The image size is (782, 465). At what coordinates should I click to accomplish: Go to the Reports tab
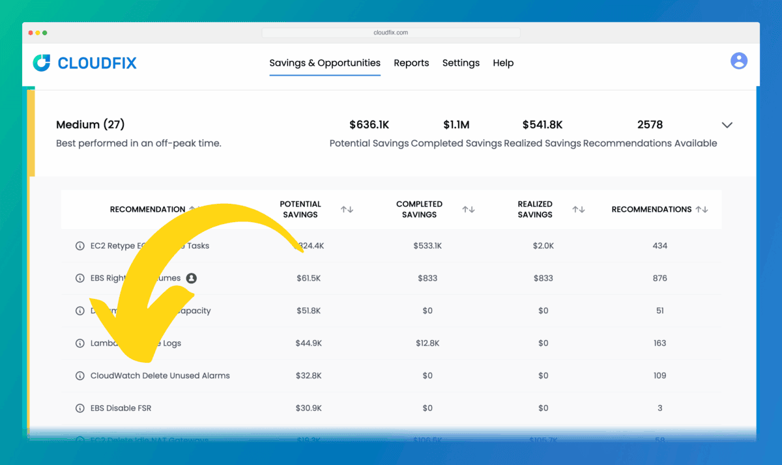click(411, 63)
